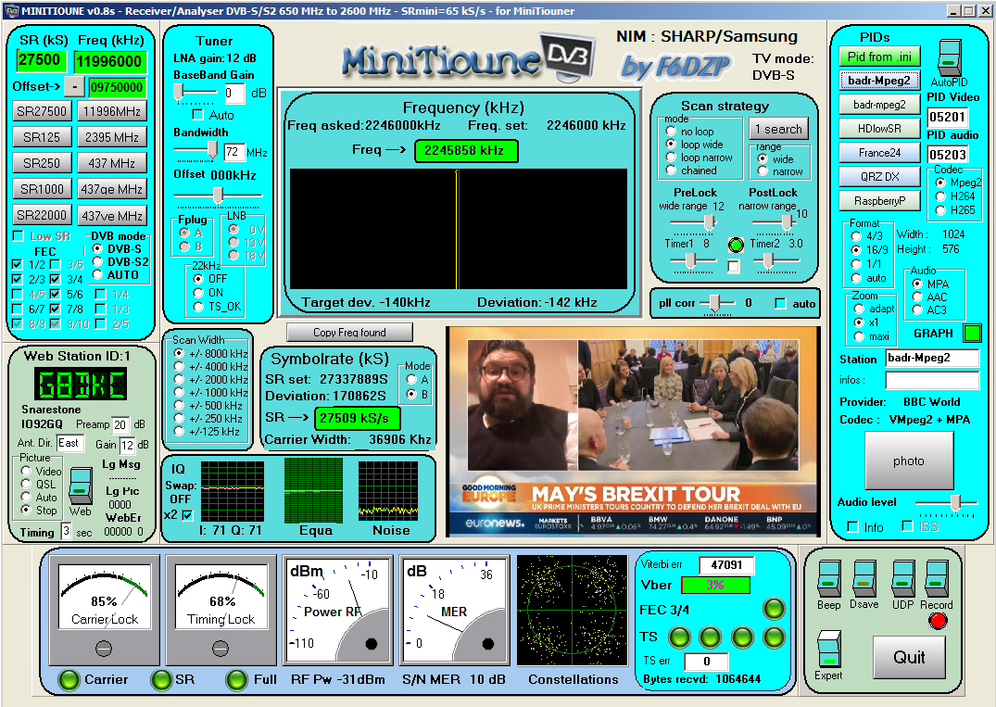Click the PID Video 05201 field
This screenshot has width=996, height=707.
[x=947, y=117]
